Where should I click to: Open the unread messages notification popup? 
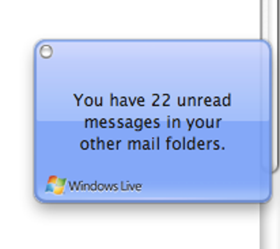(x=153, y=121)
